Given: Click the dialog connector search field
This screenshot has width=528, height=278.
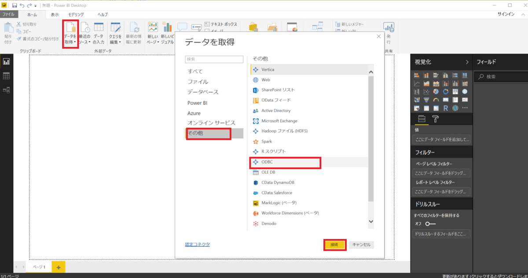Looking at the screenshot, I should tap(214, 59).
